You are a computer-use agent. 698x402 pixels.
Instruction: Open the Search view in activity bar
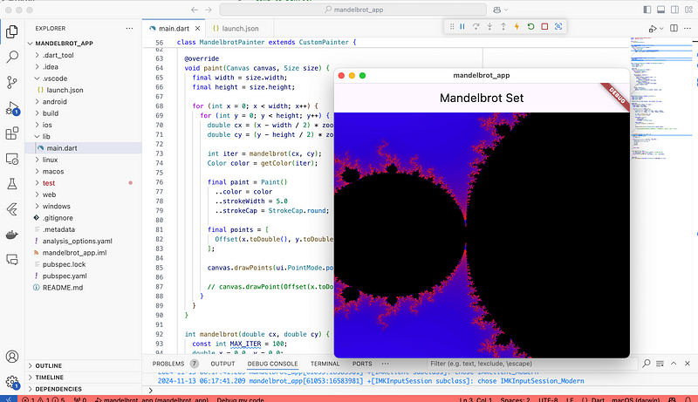(x=12, y=58)
